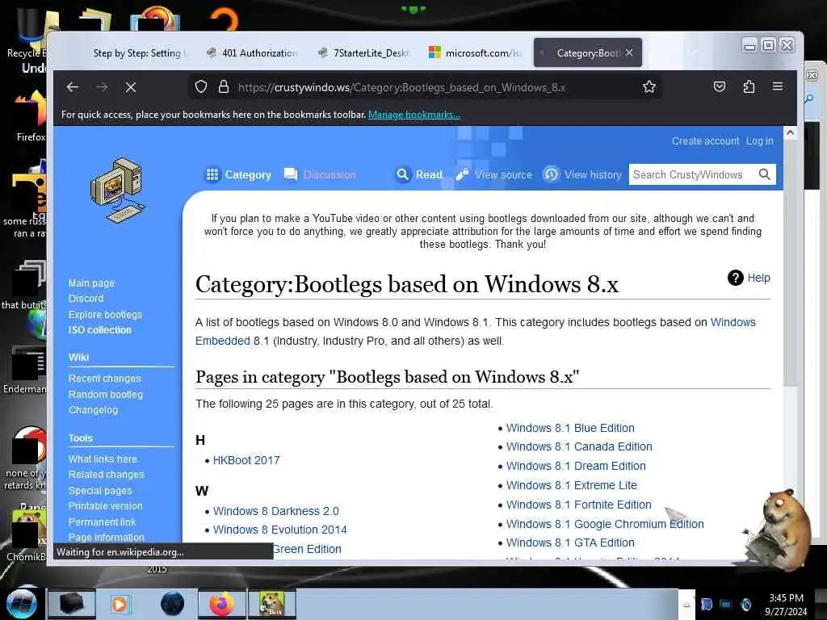Open the Enderman desktop icon

27,369
